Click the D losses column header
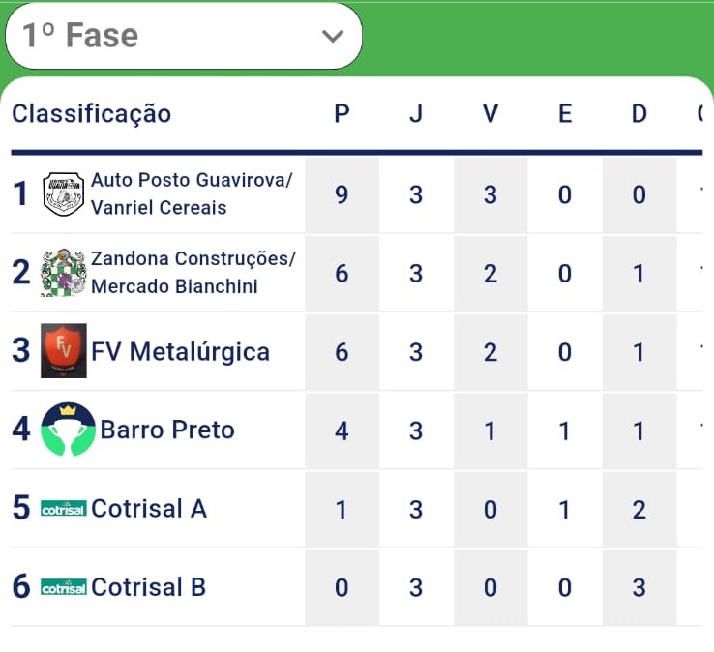The image size is (714, 652). 640,113
